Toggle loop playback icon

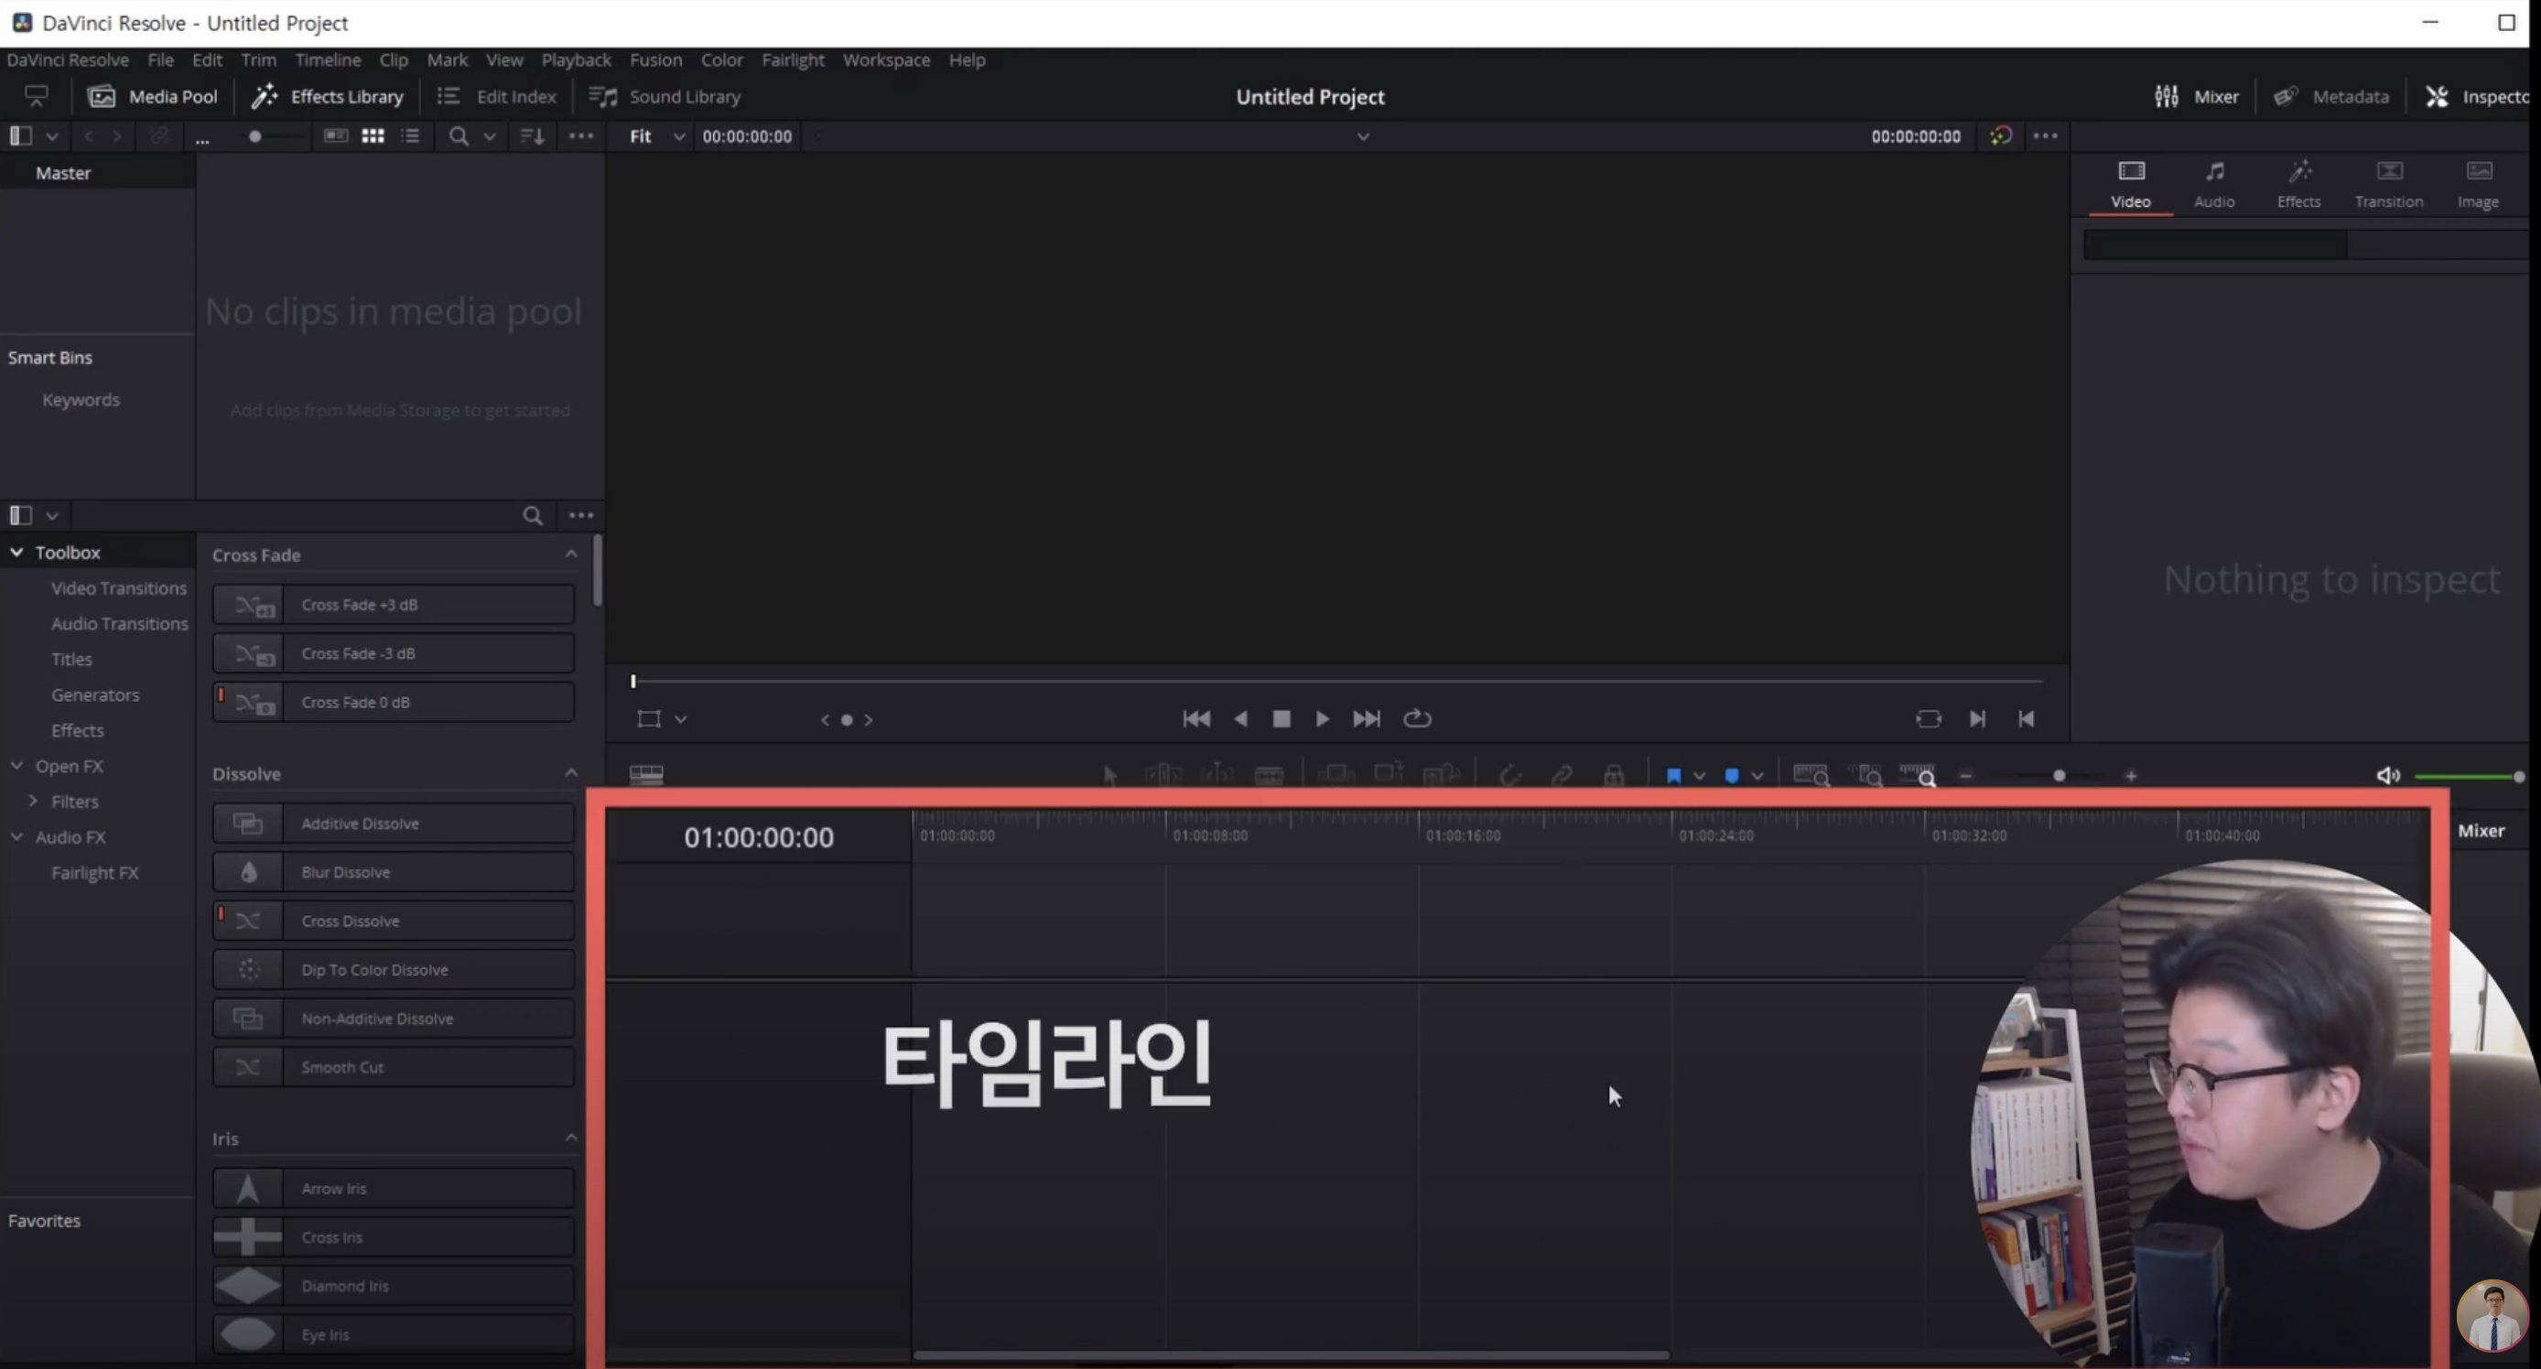tap(1416, 719)
